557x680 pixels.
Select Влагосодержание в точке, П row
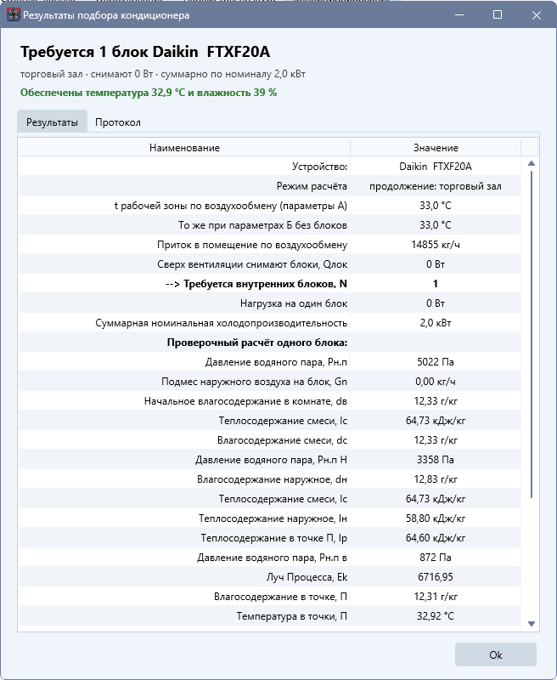click(269, 597)
